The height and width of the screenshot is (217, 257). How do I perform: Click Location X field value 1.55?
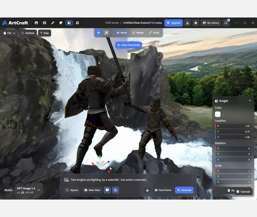point(233,126)
